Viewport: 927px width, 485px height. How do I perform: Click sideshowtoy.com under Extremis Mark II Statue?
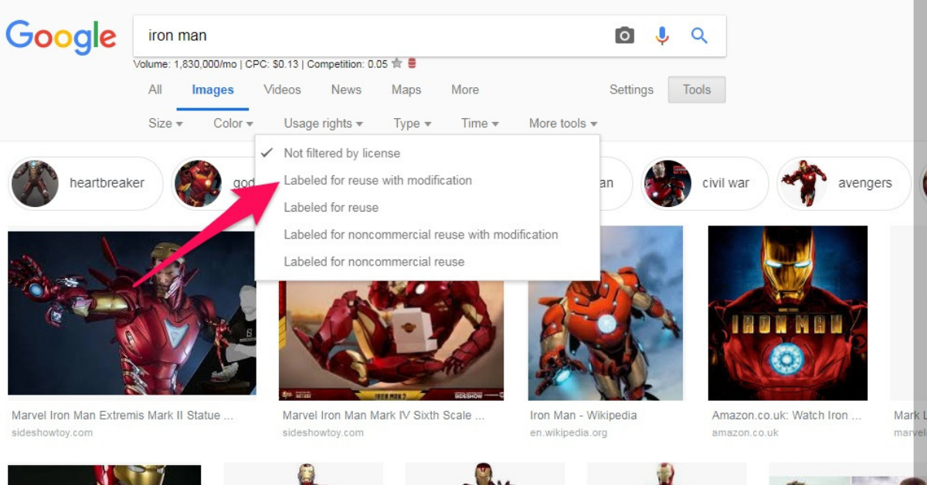(x=52, y=432)
